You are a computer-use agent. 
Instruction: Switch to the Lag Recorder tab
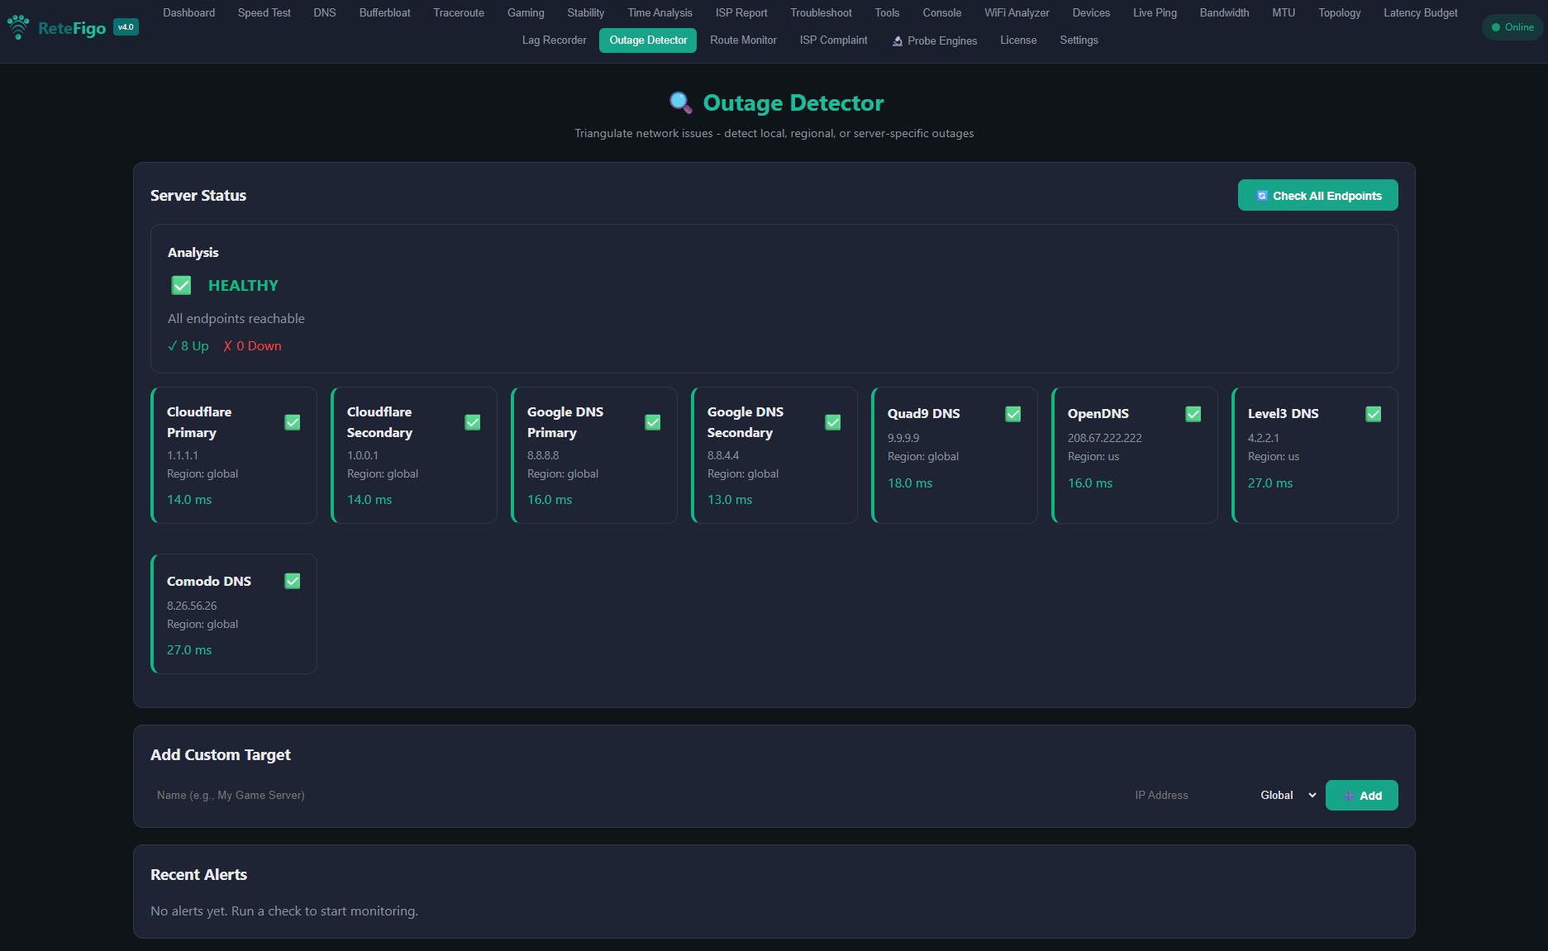point(554,40)
